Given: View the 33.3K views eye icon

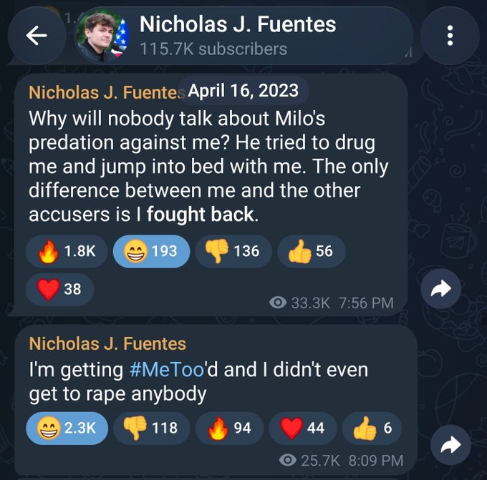Looking at the screenshot, I should (x=278, y=303).
